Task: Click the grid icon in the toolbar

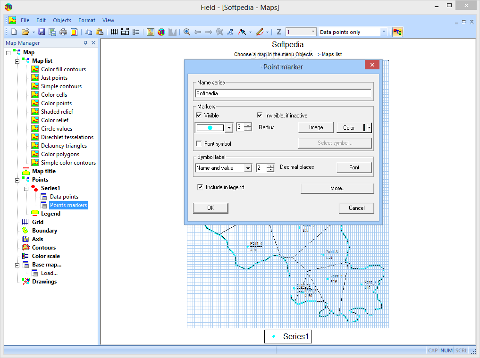Action: pos(114,32)
